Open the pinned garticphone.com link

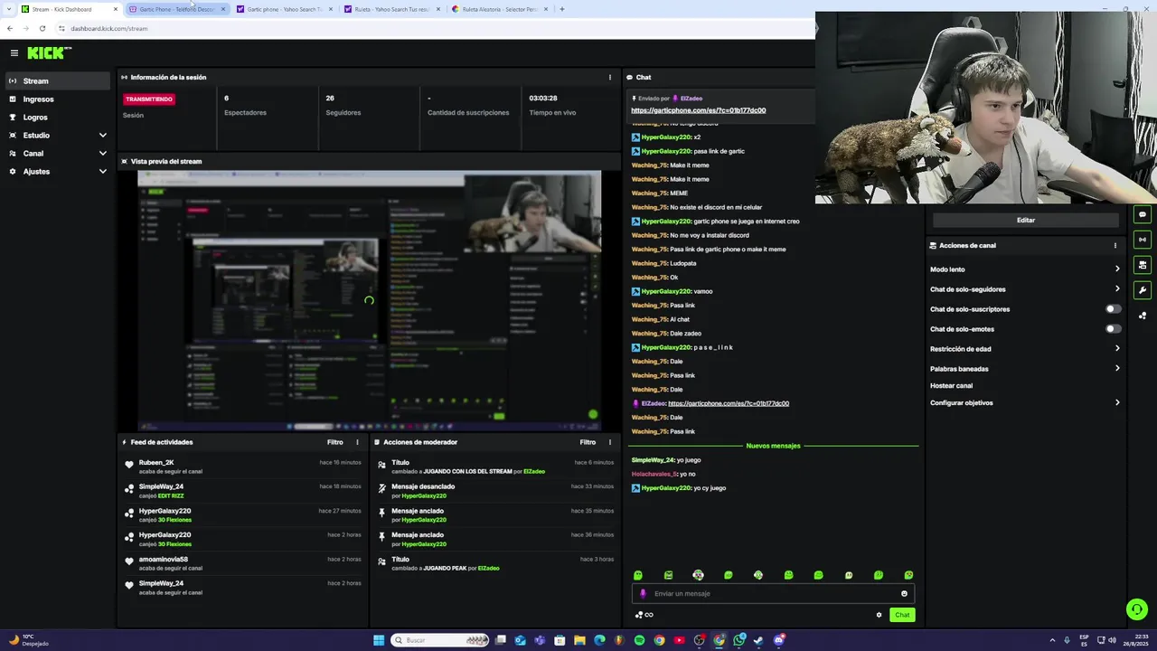click(x=698, y=110)
